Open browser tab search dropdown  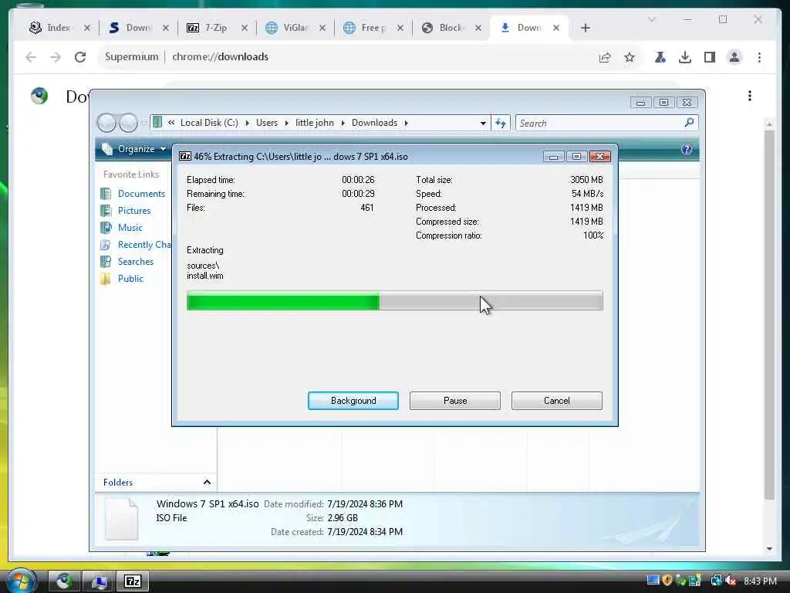[x=651, y=19]
